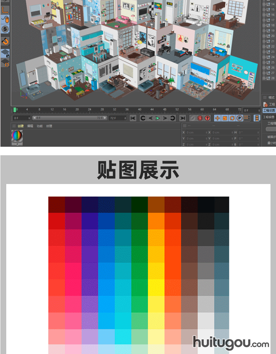This screenshot has height=354, width=276.
Task: Toggle the locked workplane grid icon
Action: pos(5,53)
